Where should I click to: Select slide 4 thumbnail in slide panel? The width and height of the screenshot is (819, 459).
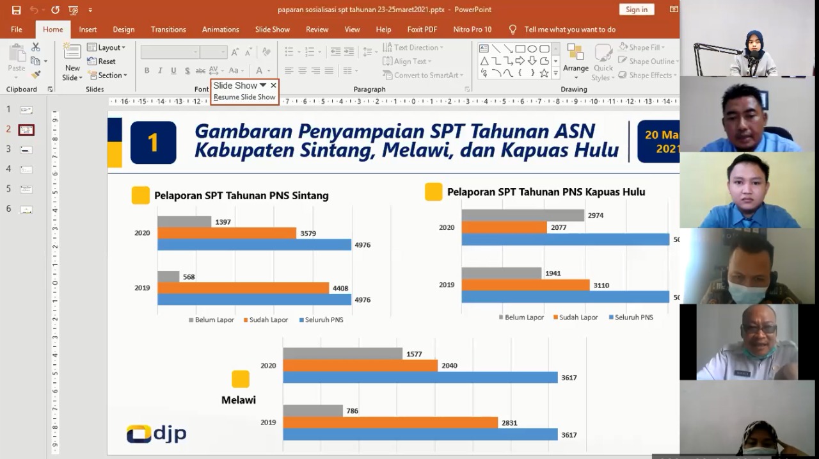(26, 170)
